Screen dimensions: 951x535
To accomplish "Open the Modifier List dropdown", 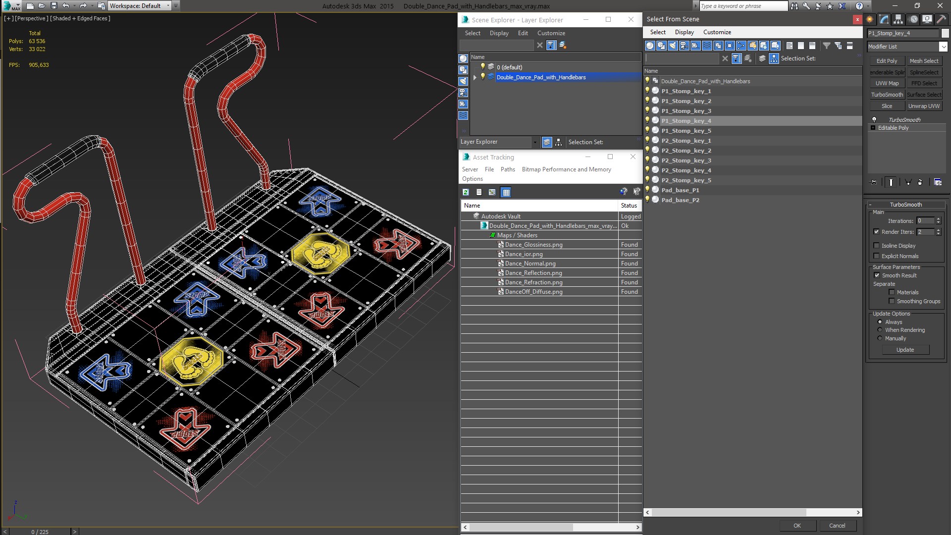I will (943, 47).
